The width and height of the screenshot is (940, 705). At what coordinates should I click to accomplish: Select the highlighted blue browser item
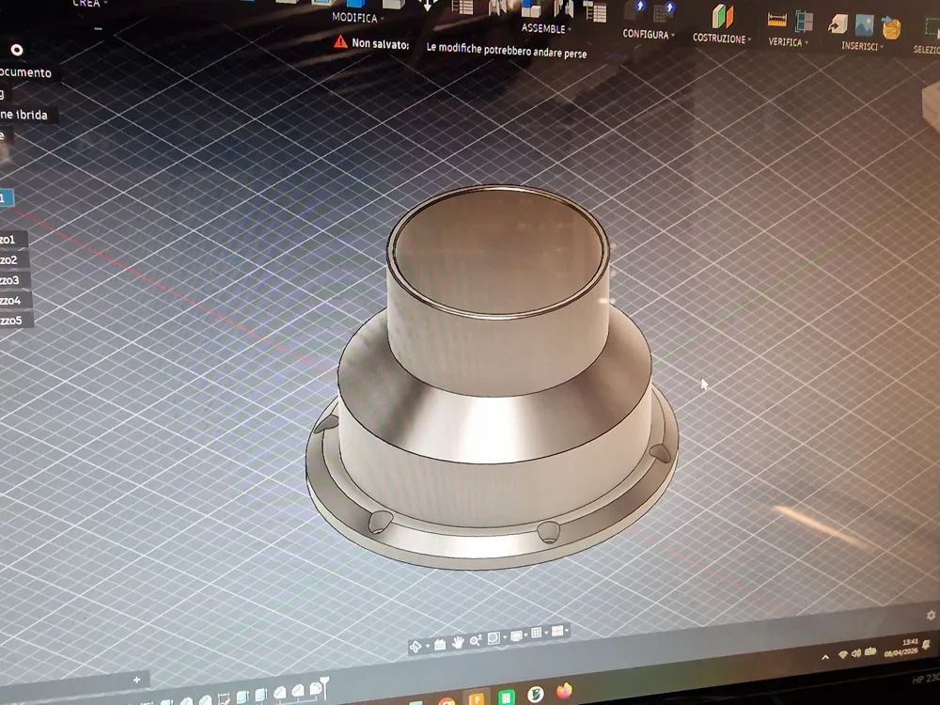pos(7,197)
